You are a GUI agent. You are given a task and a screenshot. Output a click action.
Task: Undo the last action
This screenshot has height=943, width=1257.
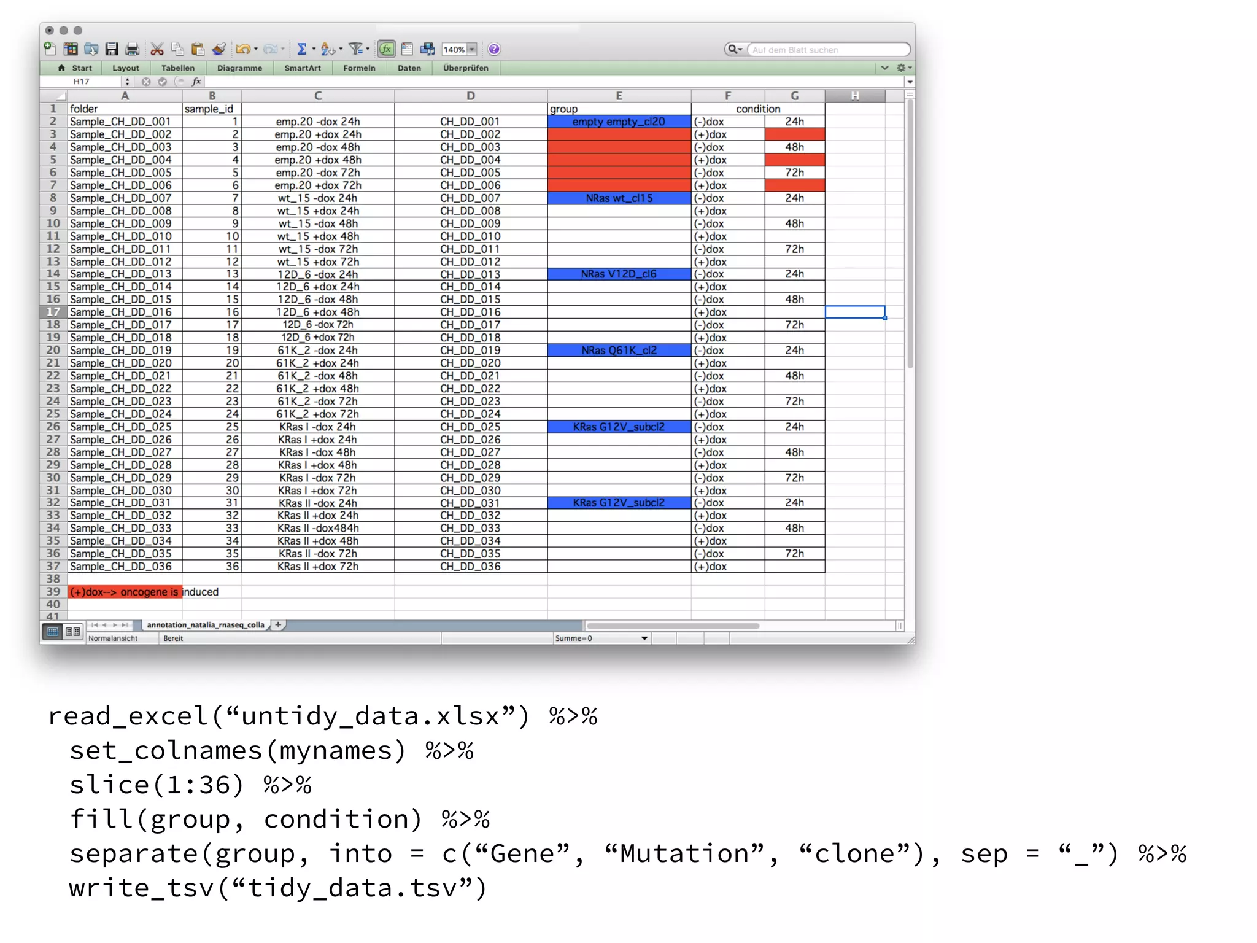[243, 49]
